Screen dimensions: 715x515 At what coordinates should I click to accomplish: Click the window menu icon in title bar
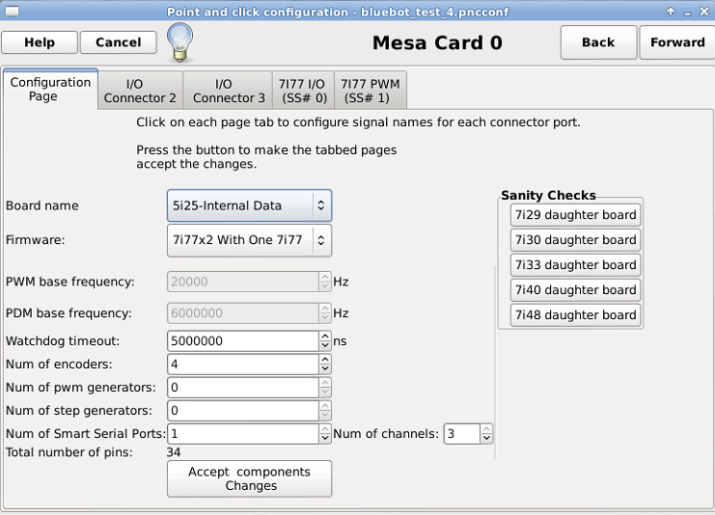12,11
